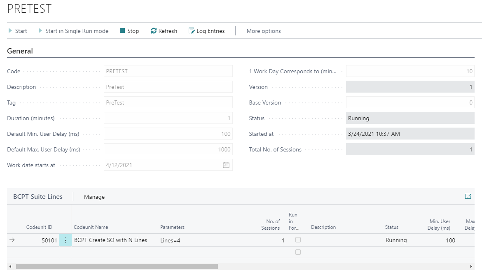Expand BCPT Suite Lines to full page
The height and width of the screenshot is (277, 482).
[x=468, y=196]
